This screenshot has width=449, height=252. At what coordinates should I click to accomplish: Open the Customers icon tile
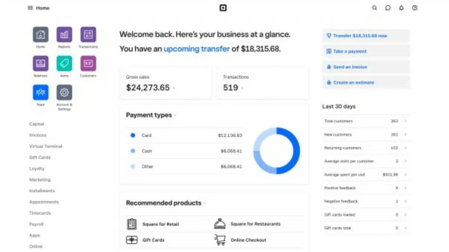pos(88,63)
